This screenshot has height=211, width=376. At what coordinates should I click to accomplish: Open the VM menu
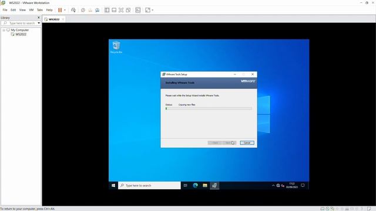tap(31, 10)
